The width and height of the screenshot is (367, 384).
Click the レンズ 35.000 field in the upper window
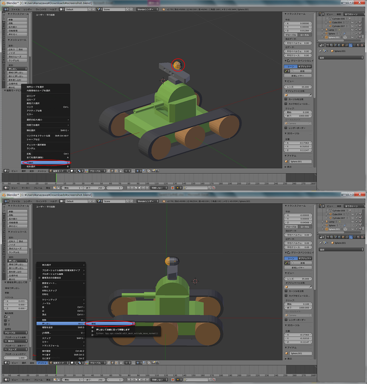tap(298, 87)
